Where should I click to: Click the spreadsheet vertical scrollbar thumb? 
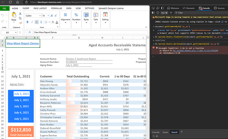pyautogui.click(x=148, y=62)
